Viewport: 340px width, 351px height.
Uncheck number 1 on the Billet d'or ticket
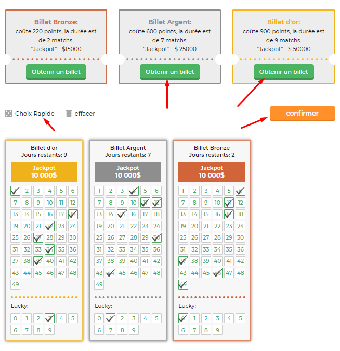(16, 191)
